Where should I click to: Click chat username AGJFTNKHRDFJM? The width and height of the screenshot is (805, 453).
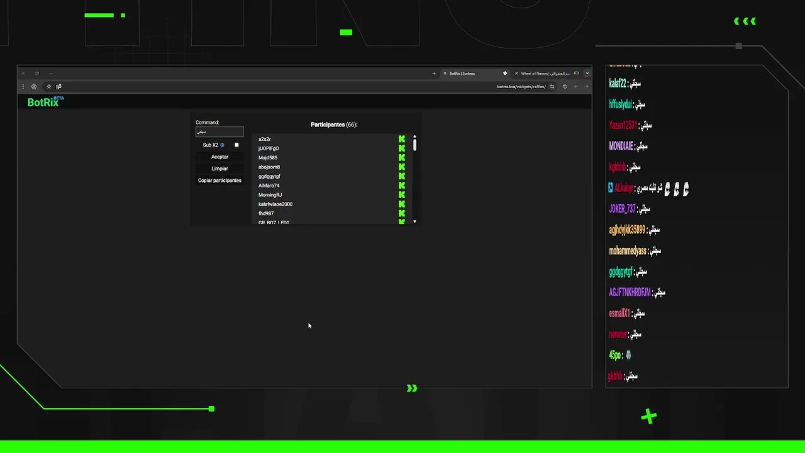point(630,293)
